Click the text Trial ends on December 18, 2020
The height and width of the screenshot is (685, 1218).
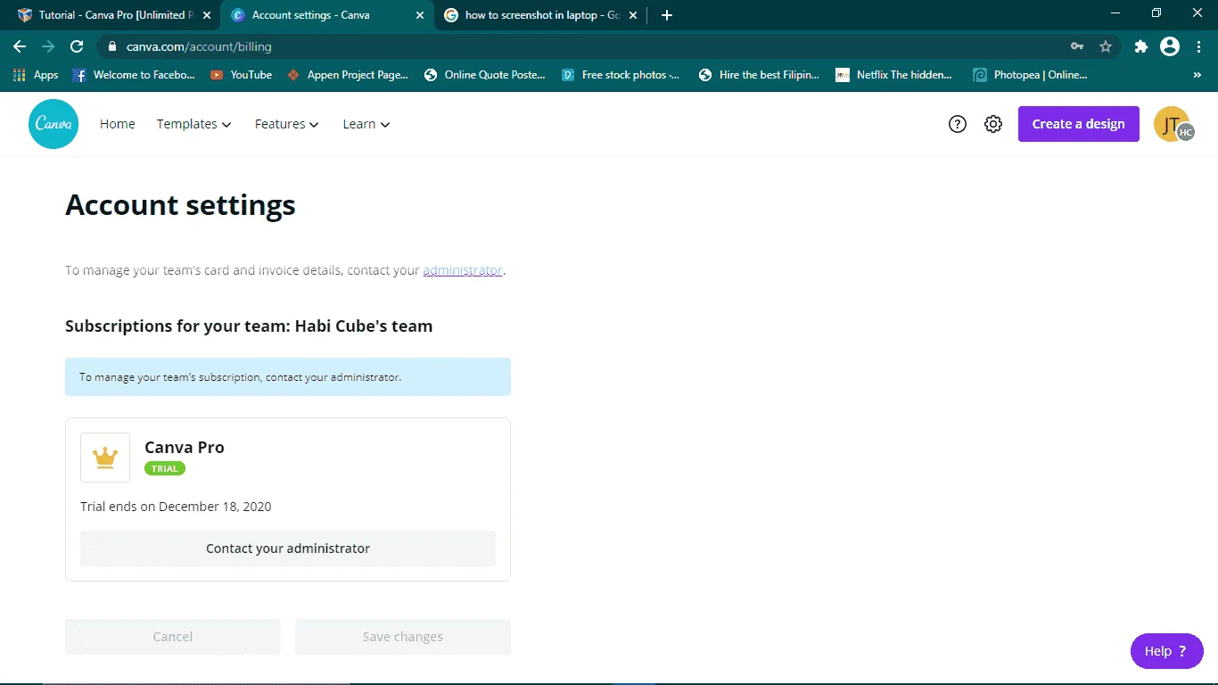pyautogui.click(x=176, y=507)
